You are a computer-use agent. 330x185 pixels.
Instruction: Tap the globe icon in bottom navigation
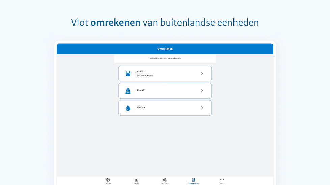click(108, 180)
